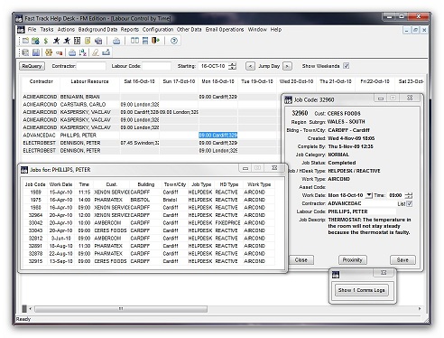Click the Time spinner in Job Code window
Viewport: 444px width, 338px height.
click(x=409, y=195)
